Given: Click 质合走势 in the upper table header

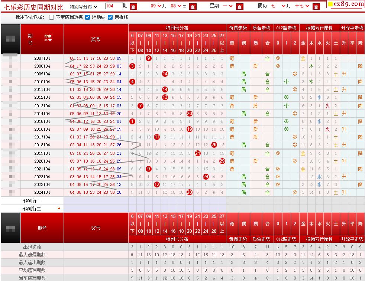Looking at the screenshot, I should click(261, 28).
